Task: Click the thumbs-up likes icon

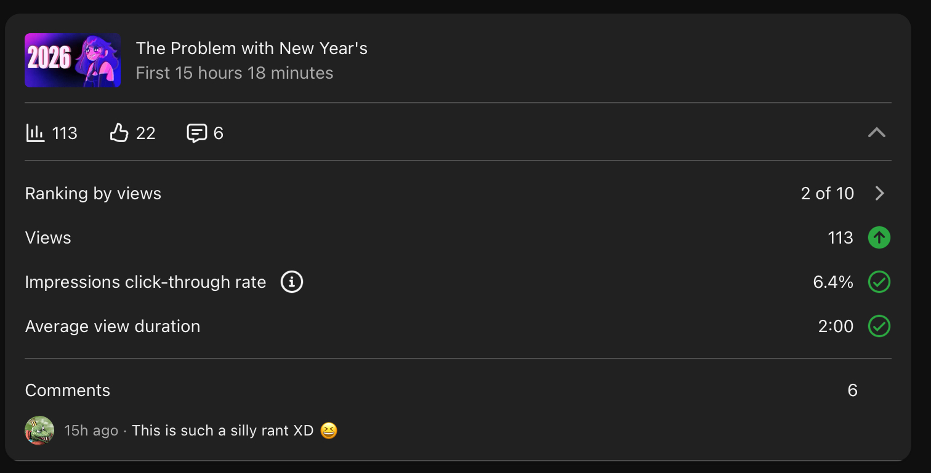Action: [119, 133]
